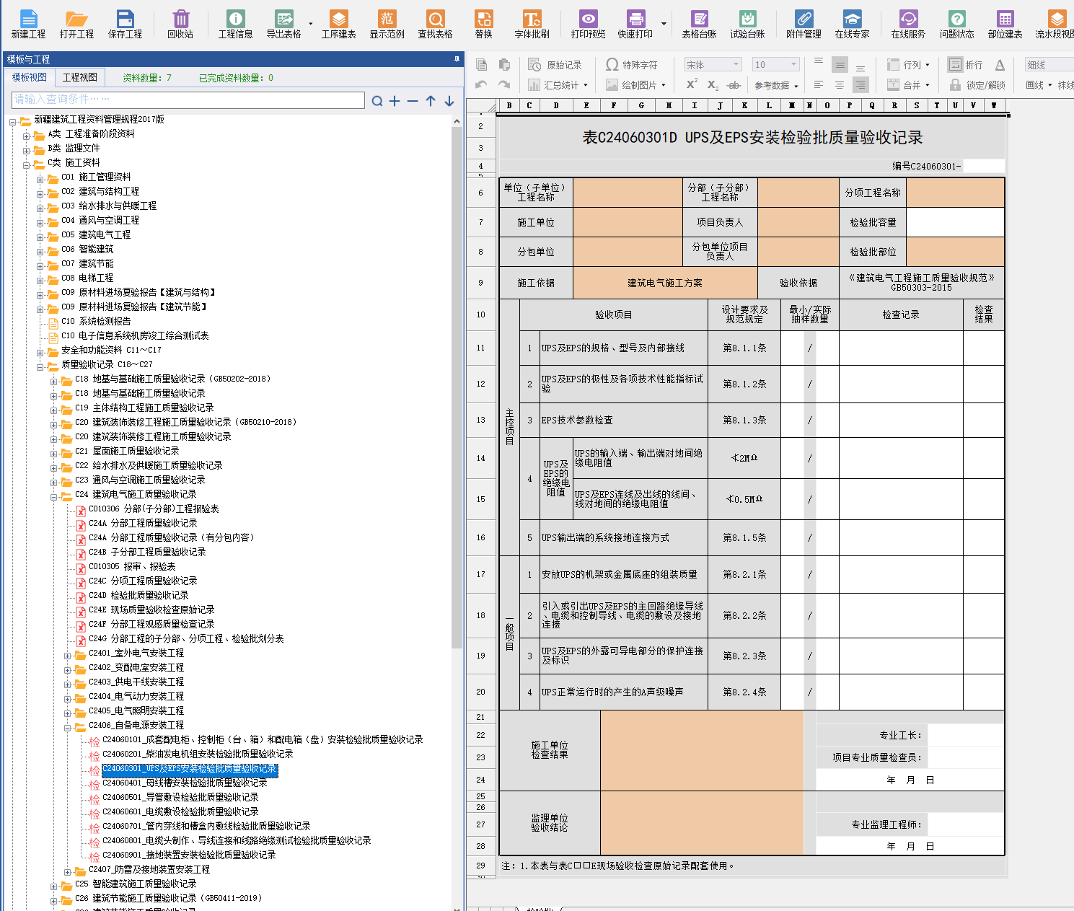Open the 工序建表 tool
Viewport: 1074px width, 911px height.
pyautogui.click(x=339, y=25)
